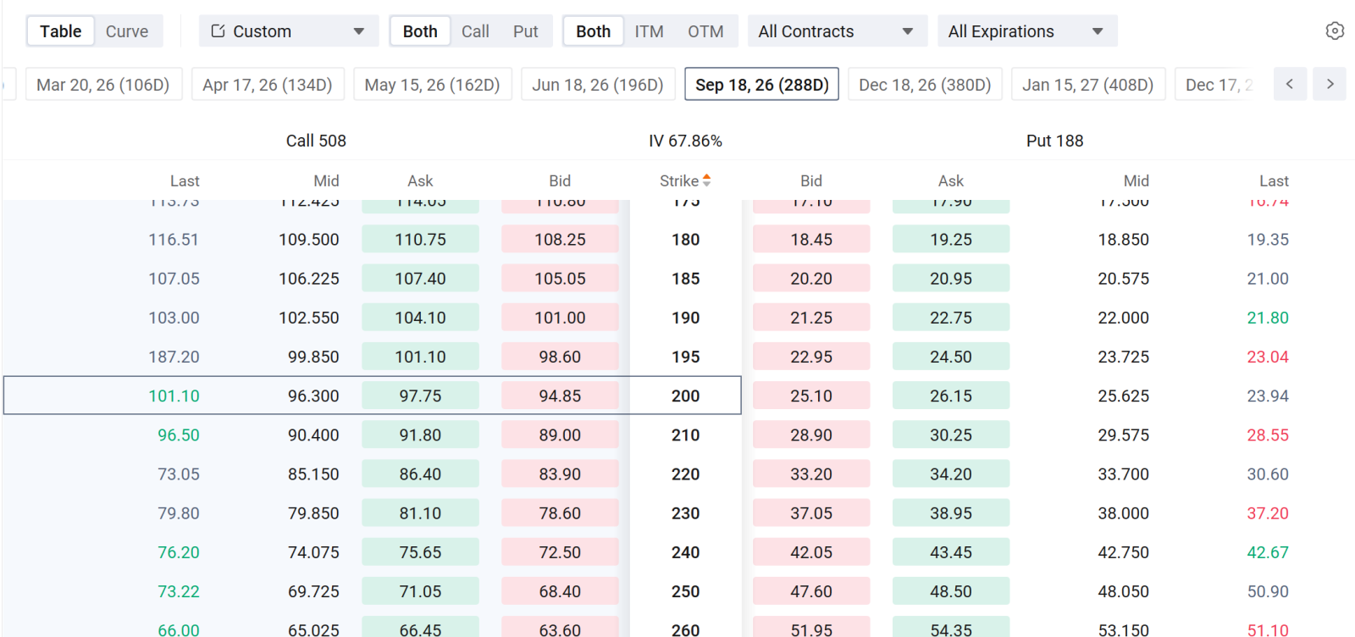This screenshot has height=637, width=1355.
Task: Sort by Strike column arrows
Action: pos(706,180)
